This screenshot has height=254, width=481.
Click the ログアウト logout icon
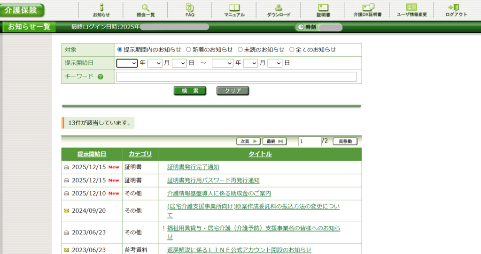point(456,10)
